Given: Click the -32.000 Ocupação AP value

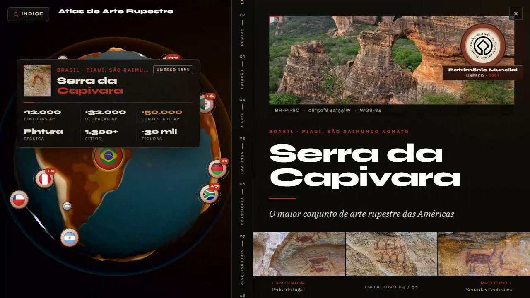Looking at the screenshot, I should (106, 112).
